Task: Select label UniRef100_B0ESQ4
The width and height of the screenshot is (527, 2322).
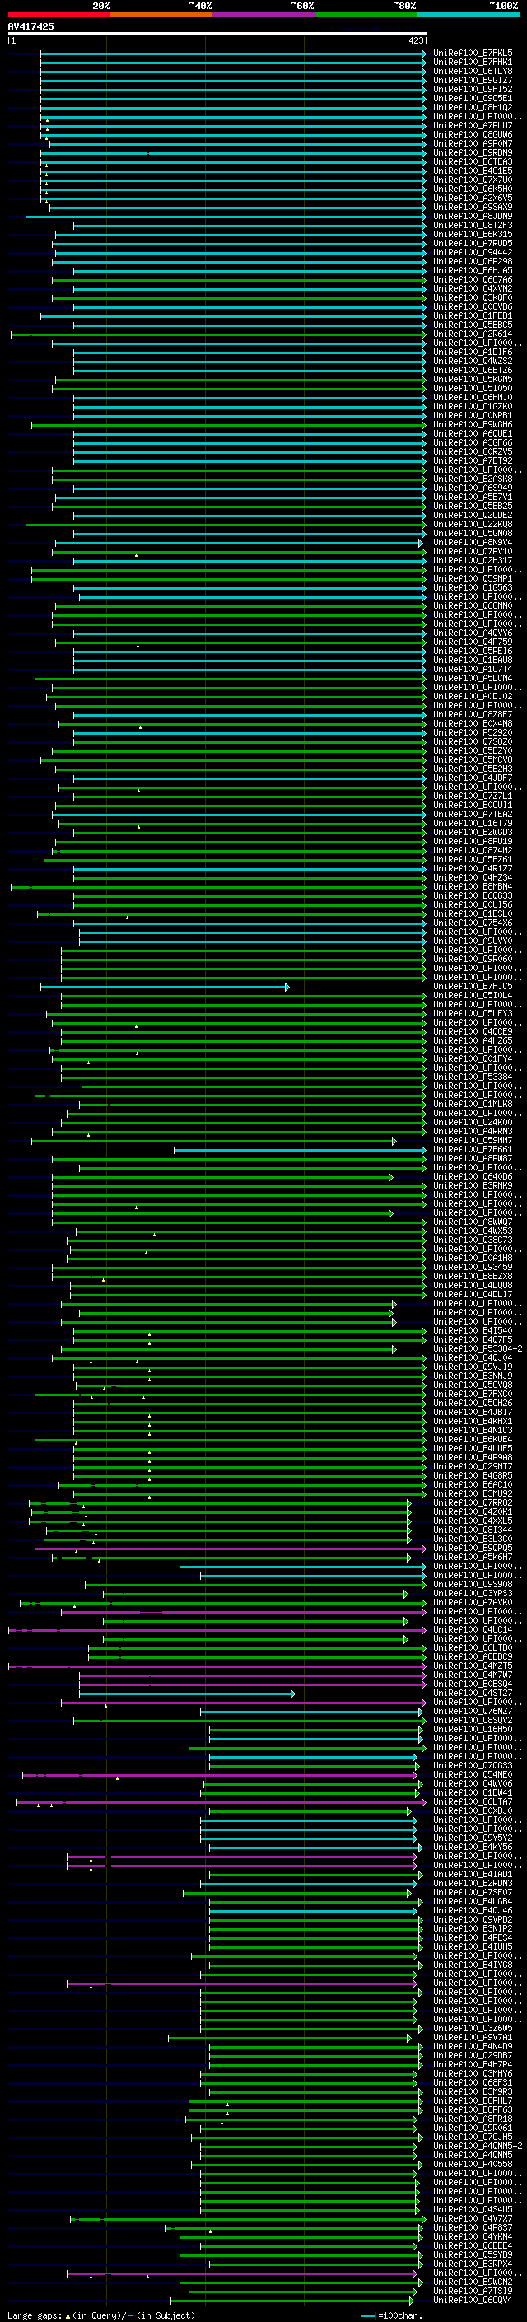Action: (x=472, y=1684)
